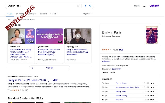The width and height of the screenshot is (165, 103).
Task: Switch to the News tab
Action: click(43, 14)
